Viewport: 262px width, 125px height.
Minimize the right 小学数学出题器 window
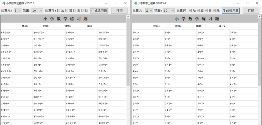(x=238, y=3)
